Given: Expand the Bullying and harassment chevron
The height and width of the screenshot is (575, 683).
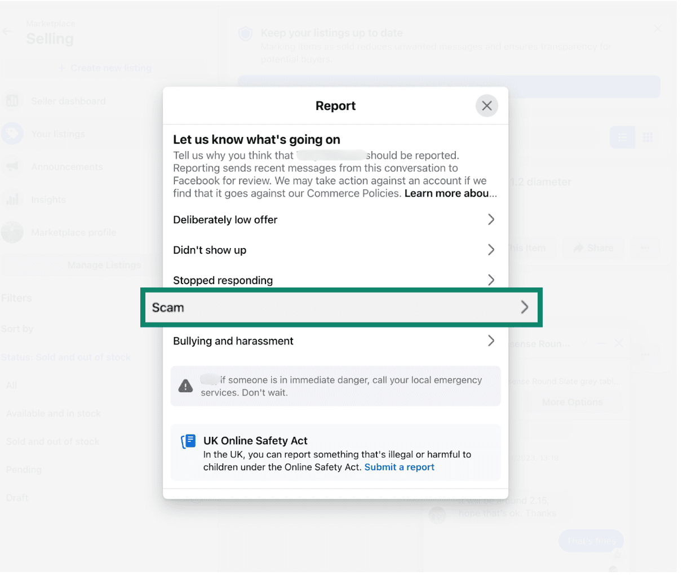Looking at the screenshot, I should [x=490, y=340].
